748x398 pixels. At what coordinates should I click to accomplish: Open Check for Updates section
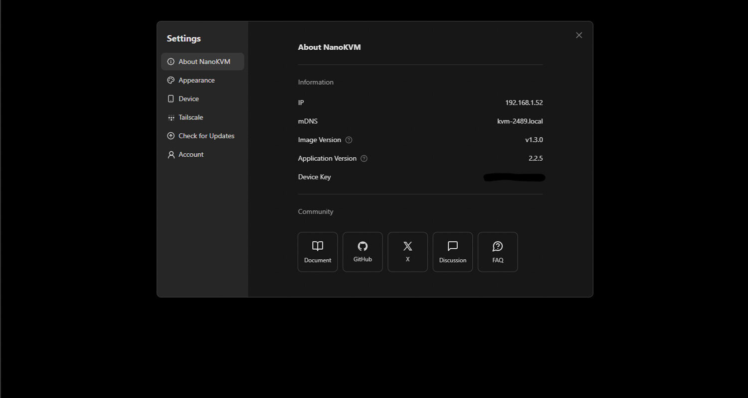[x=202, y=136]
